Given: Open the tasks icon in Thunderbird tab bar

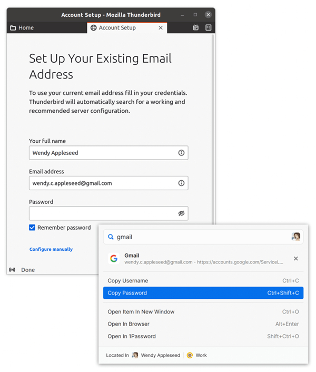Looking at the screenshot, I should 209,27.
